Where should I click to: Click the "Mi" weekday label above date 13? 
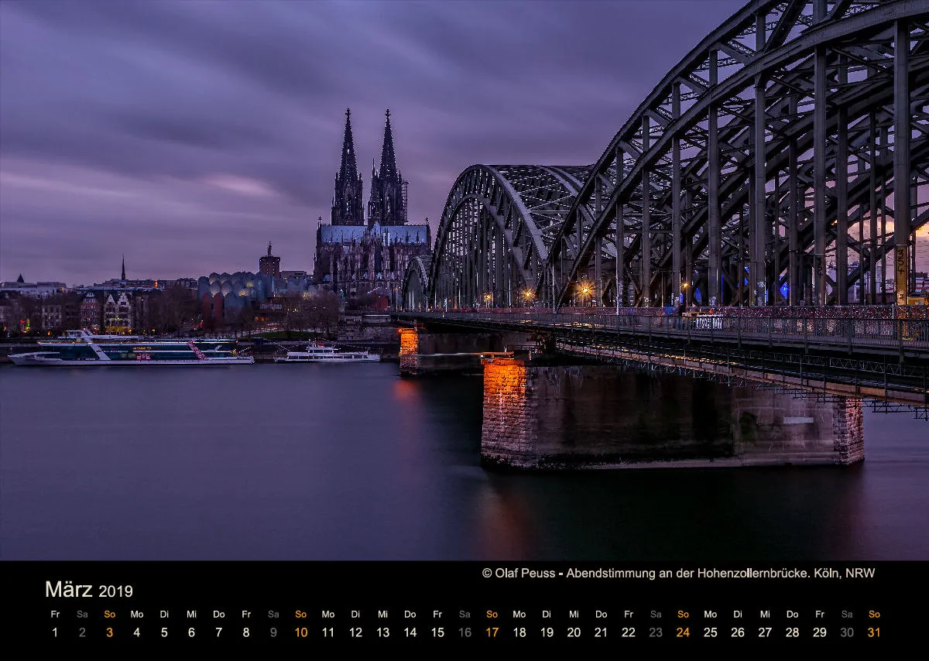point(382,615)
